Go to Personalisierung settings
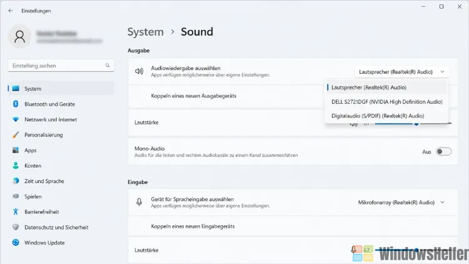This screenshot has height=264, width=469. (61, 135)
